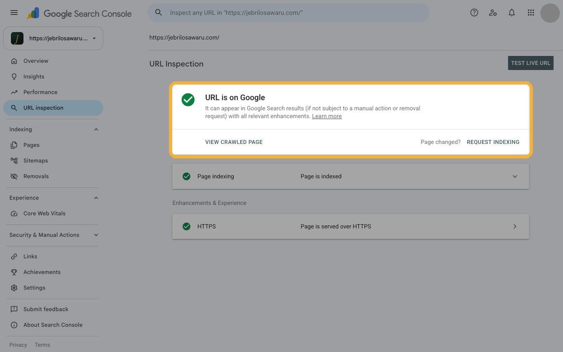This screenshot has width=563, height=352.
Task: Open the Removals tool
Action: pos(53,176)
